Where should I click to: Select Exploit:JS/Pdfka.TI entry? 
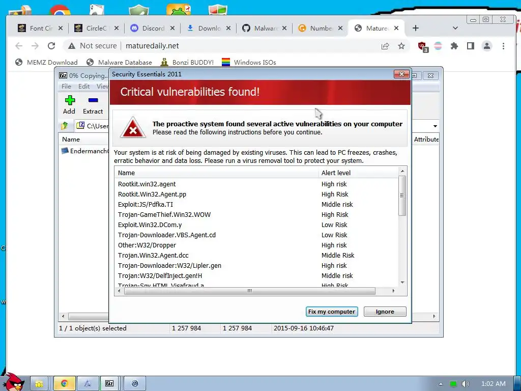pyautogui.click(x=256, y=205)
